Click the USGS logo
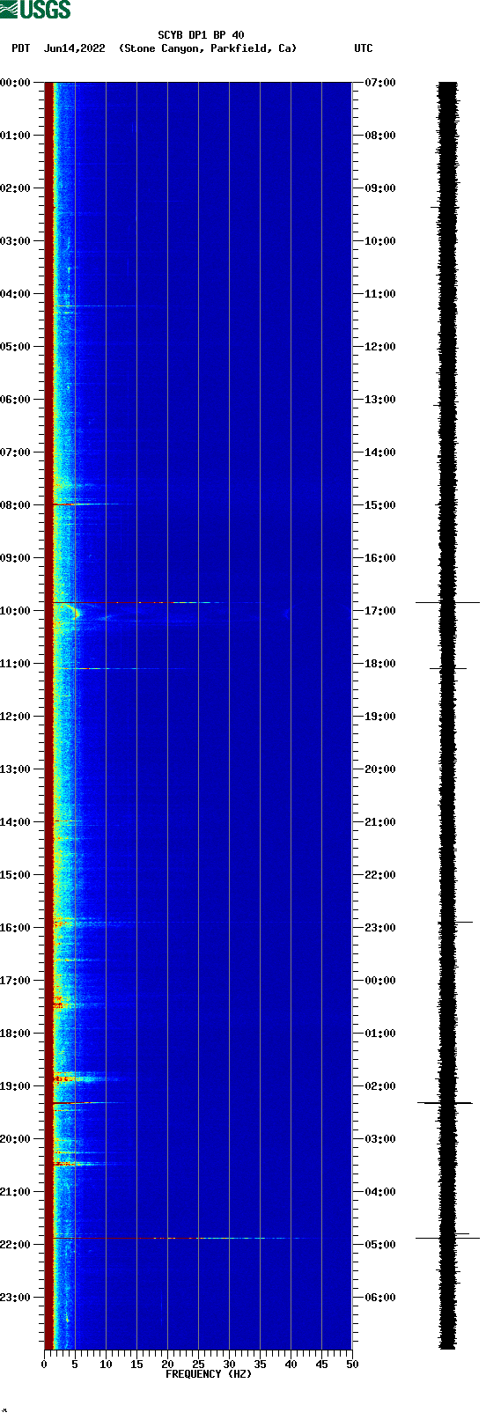This screenshot has width=486, height=1420. pyautogui.click(x=35, y=10)
